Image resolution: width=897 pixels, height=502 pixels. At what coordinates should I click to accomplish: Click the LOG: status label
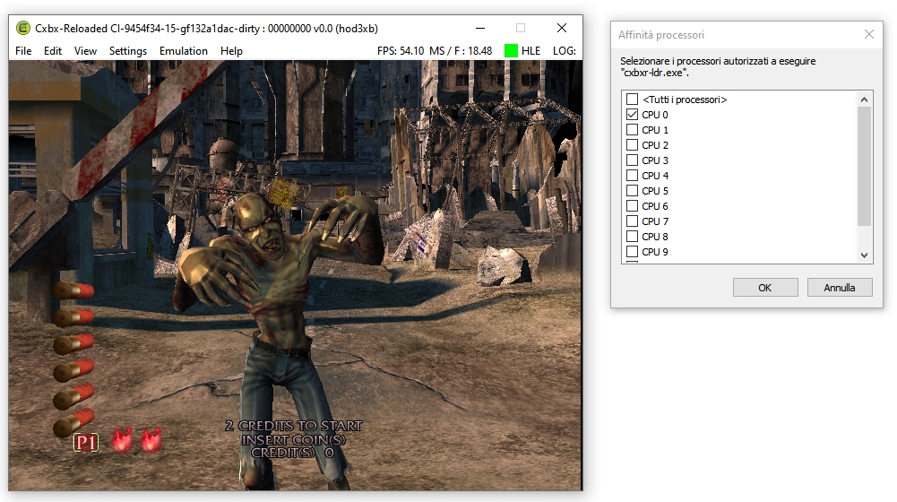point(564,51)
